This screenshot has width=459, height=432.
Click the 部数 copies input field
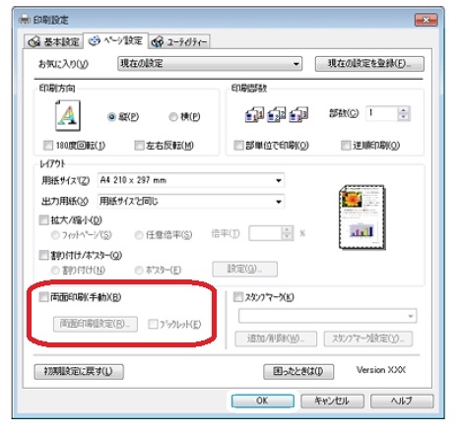pyautogui.click(x=382, y=113)
